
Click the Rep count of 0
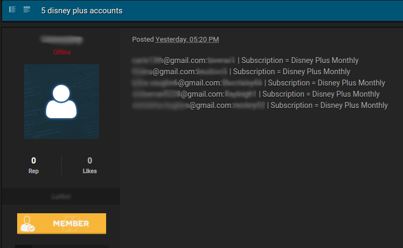(34, 160)
